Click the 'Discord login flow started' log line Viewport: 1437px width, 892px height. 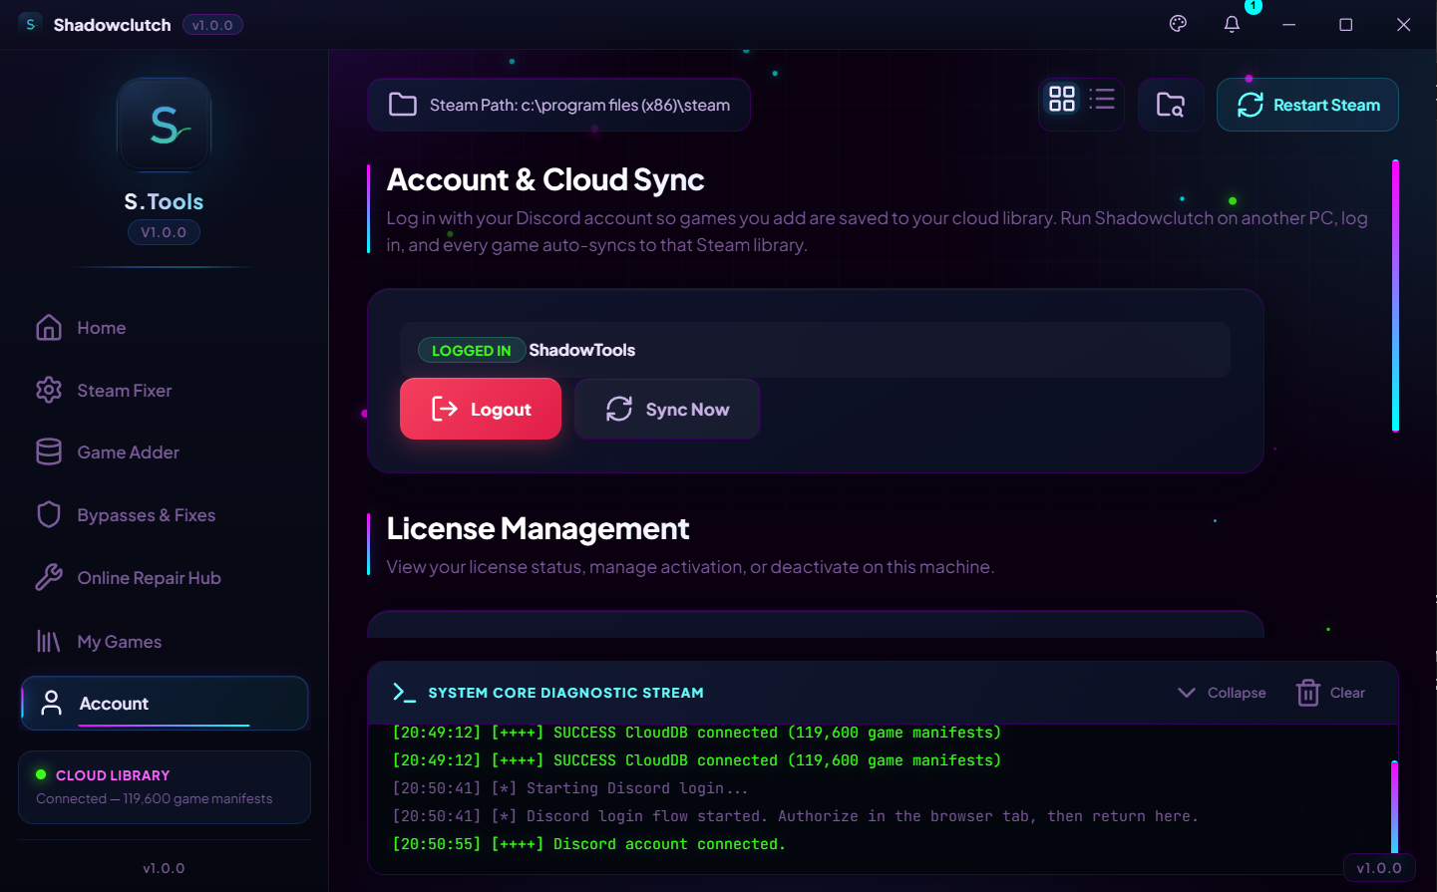(796, 816)
